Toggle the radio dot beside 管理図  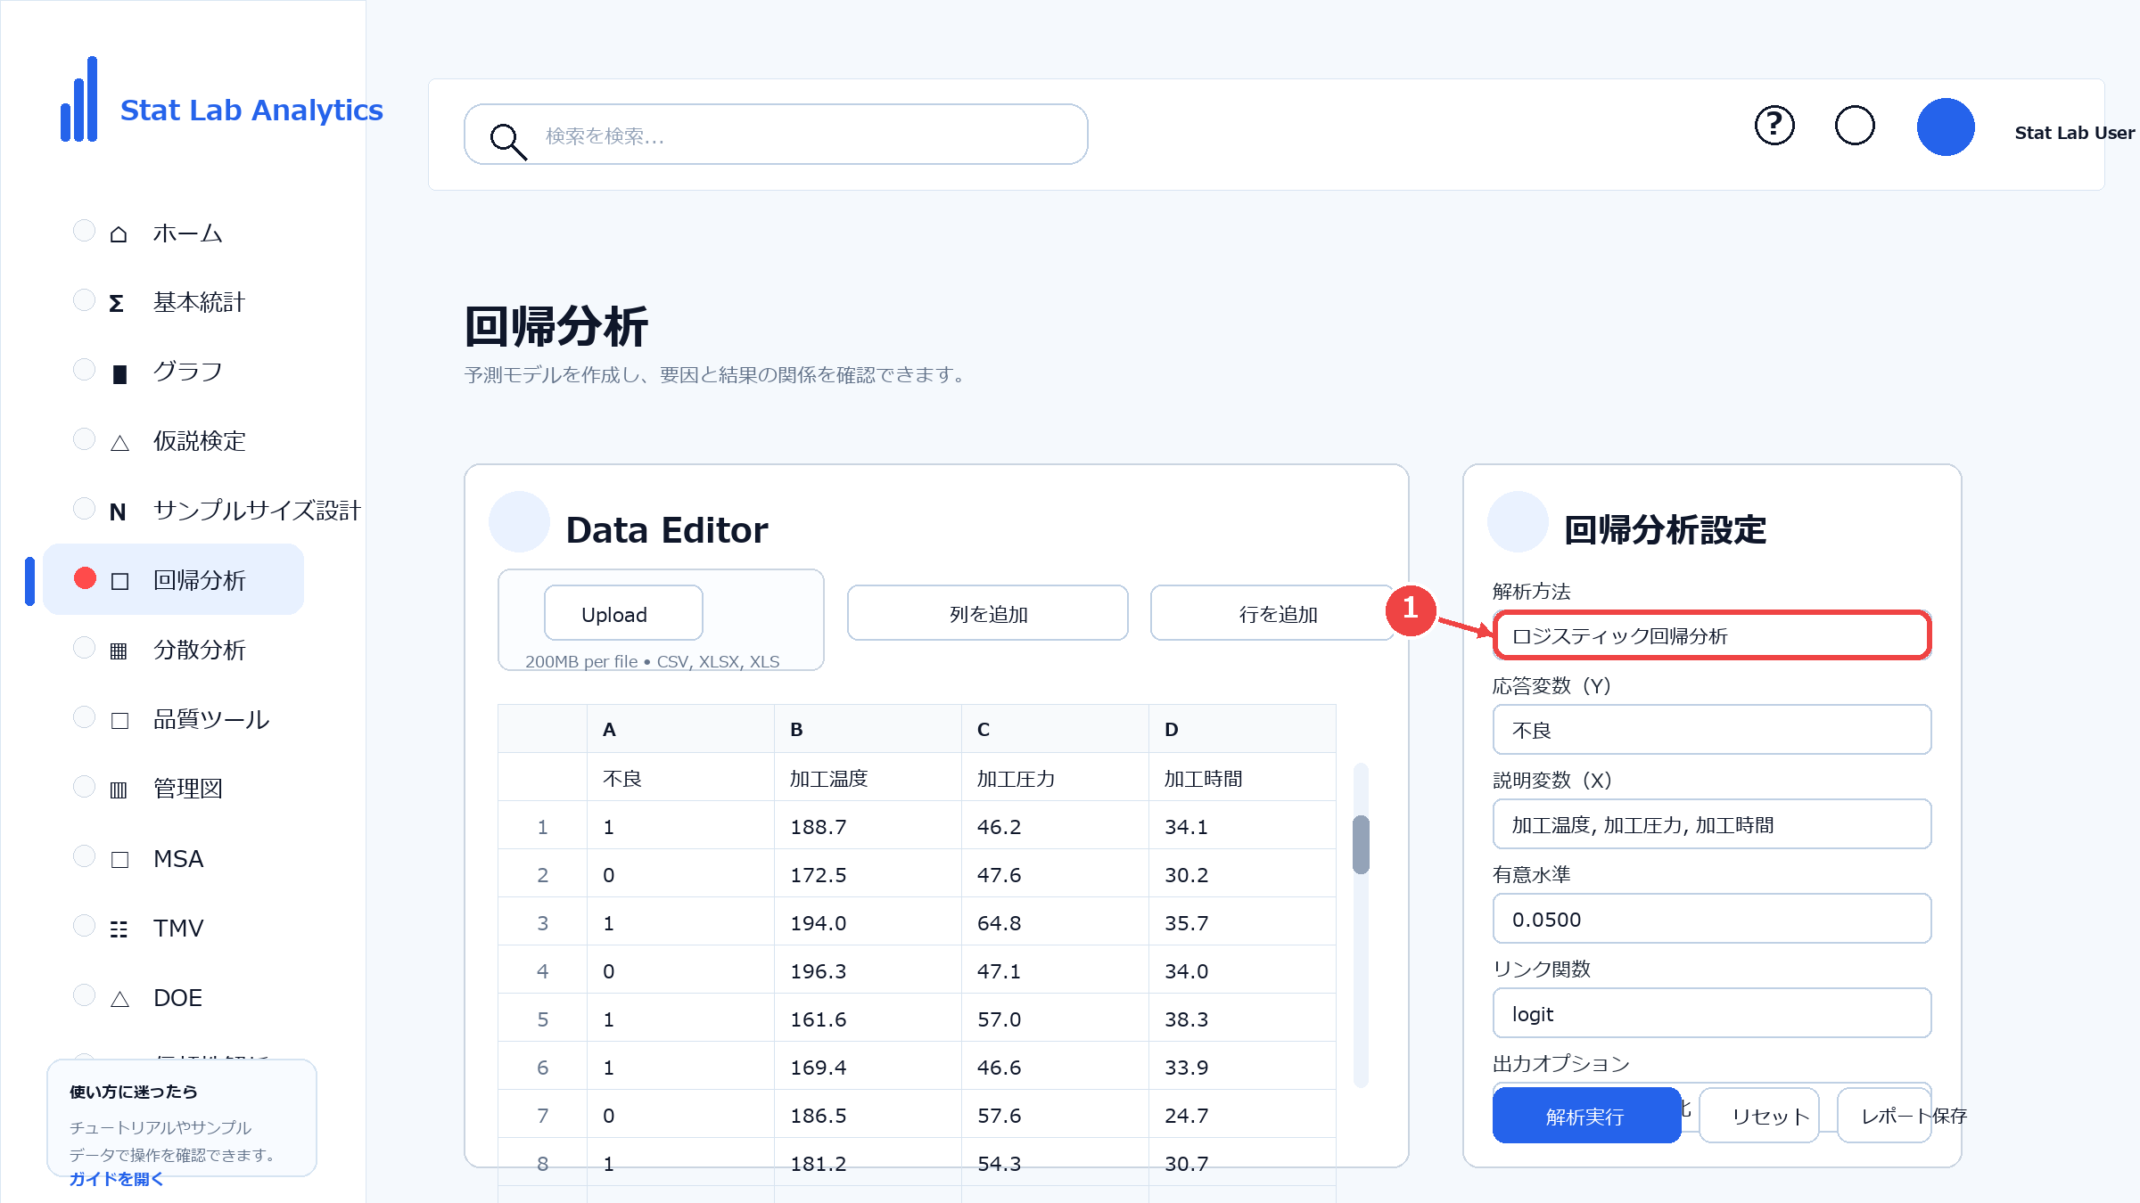pos(84,787)
